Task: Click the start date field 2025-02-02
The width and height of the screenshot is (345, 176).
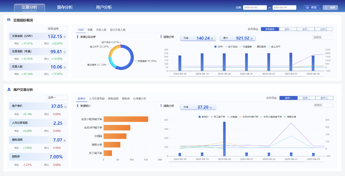Action: 255,7
